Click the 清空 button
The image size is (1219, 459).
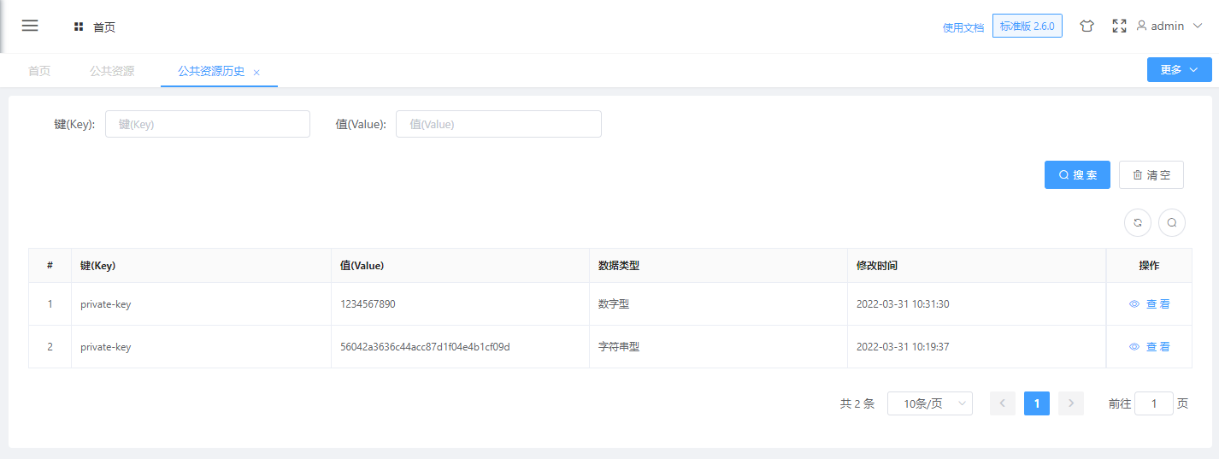coord(1151,174)
